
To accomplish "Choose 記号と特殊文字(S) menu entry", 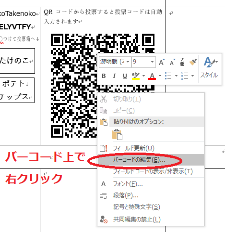I will (x=151, y=207).
